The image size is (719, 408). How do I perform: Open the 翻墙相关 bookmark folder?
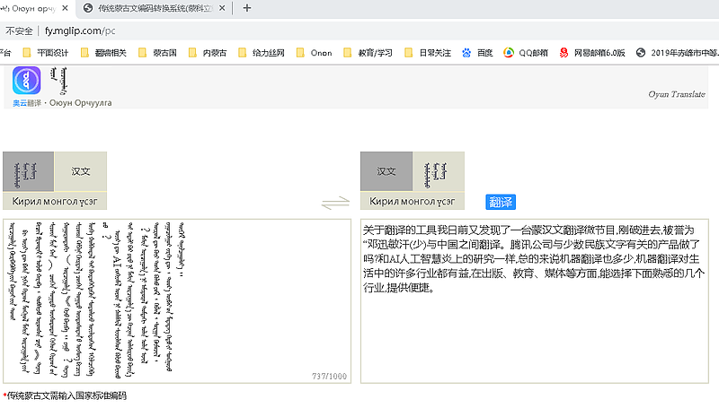[103, 53]
